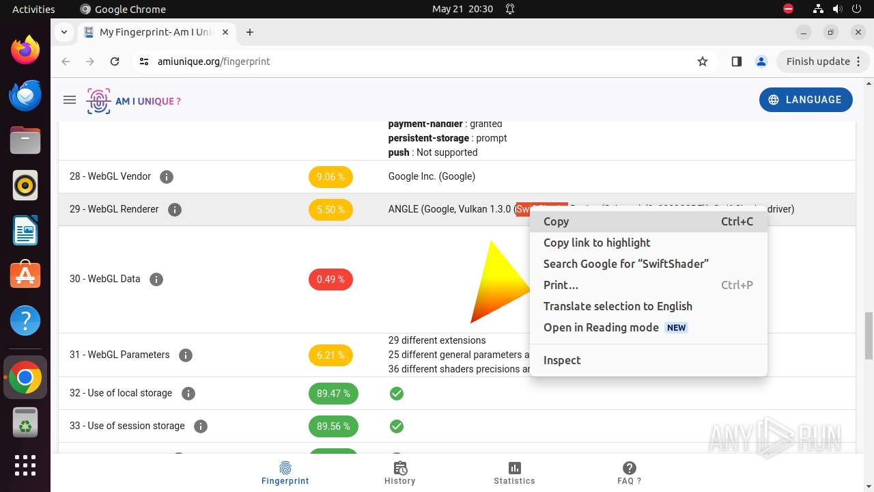Open the clock and calendar in top bar
874x492 pixels.
pos(462,9)
